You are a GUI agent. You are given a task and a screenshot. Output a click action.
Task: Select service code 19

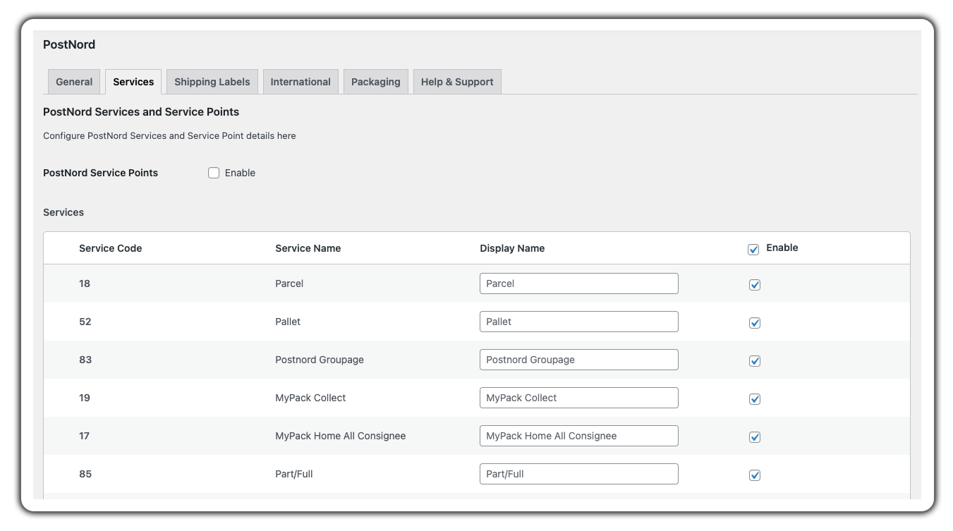pyautogui.click(x=85, y=398)
